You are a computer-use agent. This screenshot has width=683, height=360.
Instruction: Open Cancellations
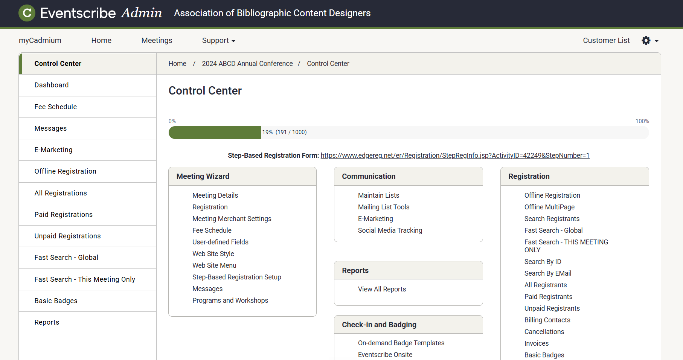click(544, 332)
